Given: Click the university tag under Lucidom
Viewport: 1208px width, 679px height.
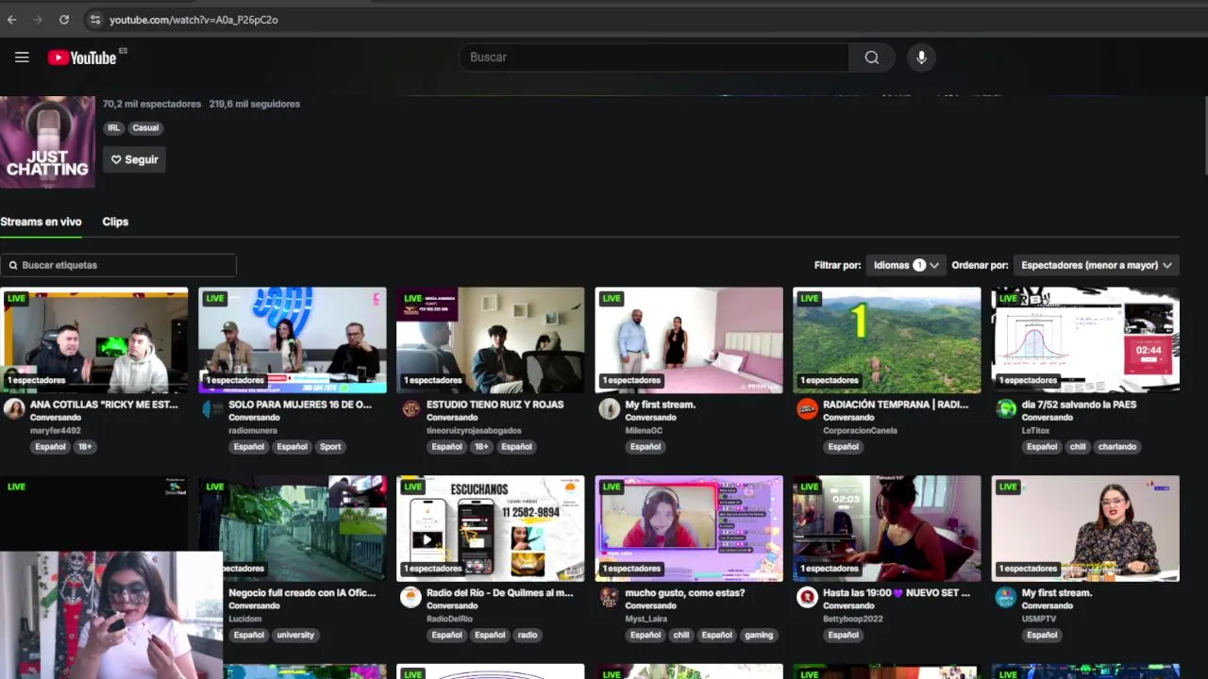Looking at the screenshot, I should pos(295,636).
